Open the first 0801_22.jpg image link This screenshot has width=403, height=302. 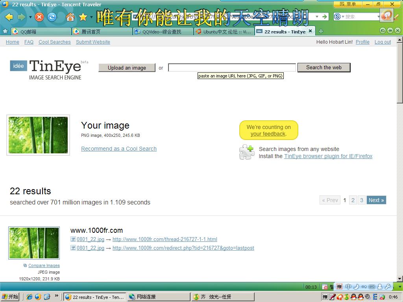90,239
